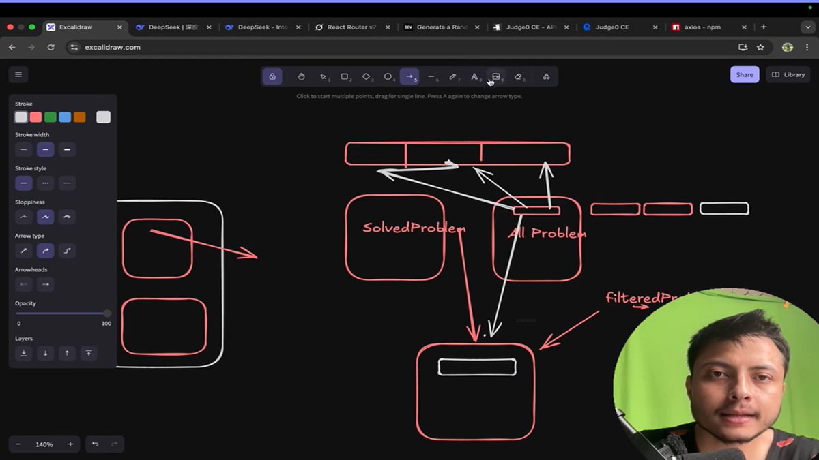Screen dimensions: 819x460
Task: Set stroke width to bold
Action: tap(45, 149)
